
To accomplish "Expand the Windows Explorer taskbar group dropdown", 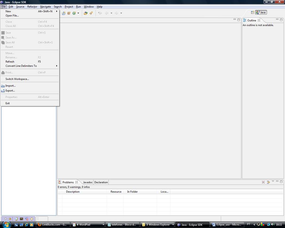I will [x=173, y=224].
